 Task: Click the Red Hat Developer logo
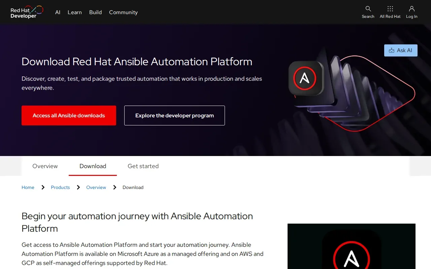point(27,12)
